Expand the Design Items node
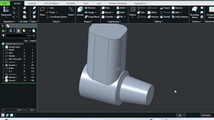 click(x=3, y=47)
